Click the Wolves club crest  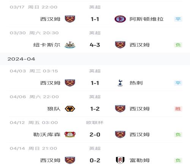click(x=70, y=109)
